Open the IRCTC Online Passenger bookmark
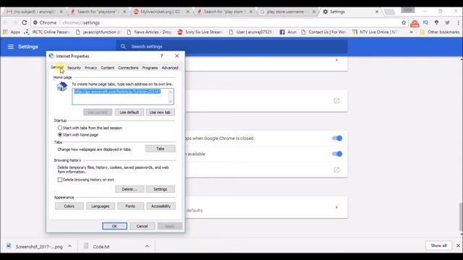 pyautogui.click(x=46, y=32)
